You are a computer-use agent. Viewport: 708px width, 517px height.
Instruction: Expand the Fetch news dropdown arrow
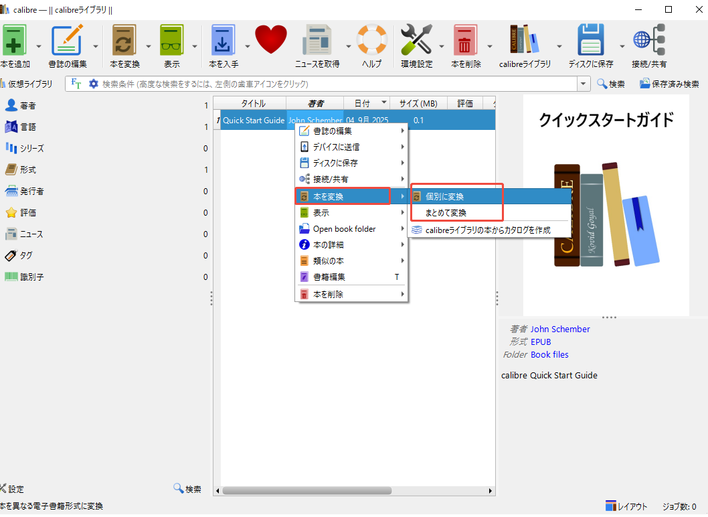pyautogui.click(x=348, y=46)
